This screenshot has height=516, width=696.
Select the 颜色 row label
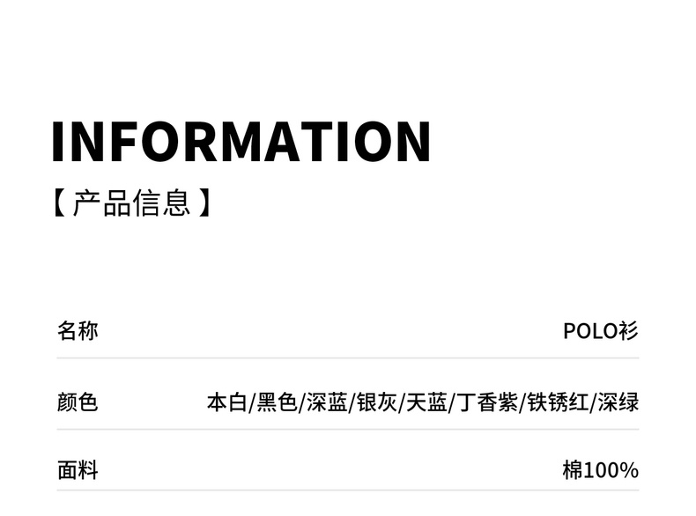pos(78,403)
